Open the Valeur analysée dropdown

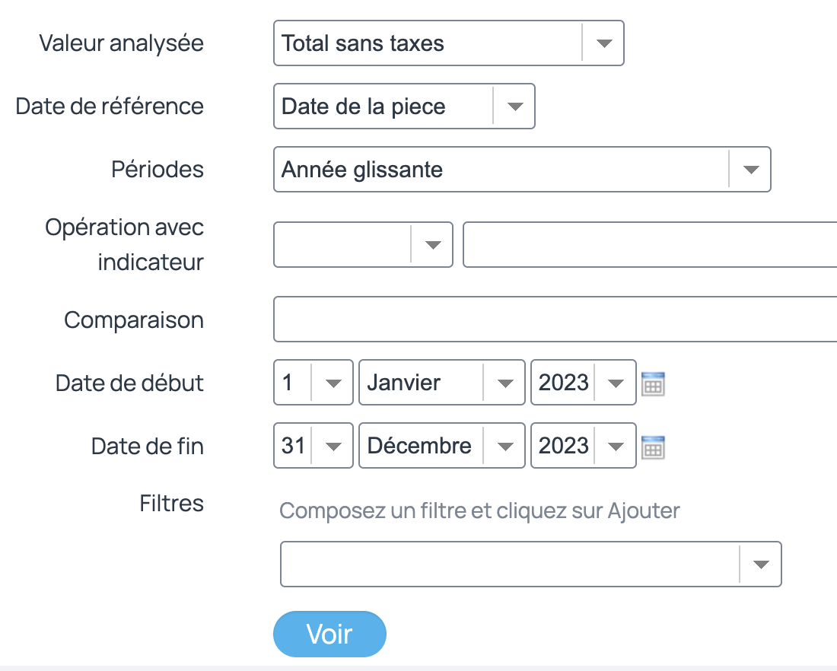(448, 43)
